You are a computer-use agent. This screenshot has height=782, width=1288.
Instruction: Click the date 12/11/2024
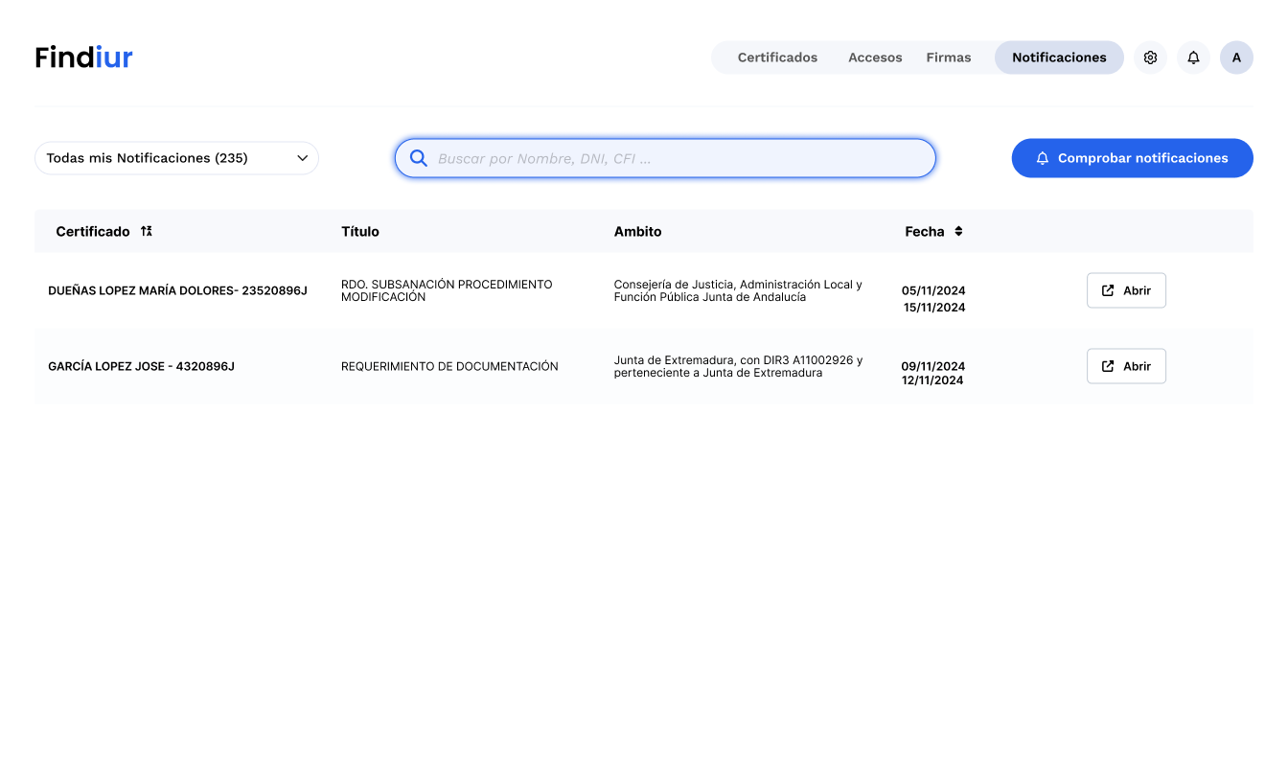[x=933, y=380]
